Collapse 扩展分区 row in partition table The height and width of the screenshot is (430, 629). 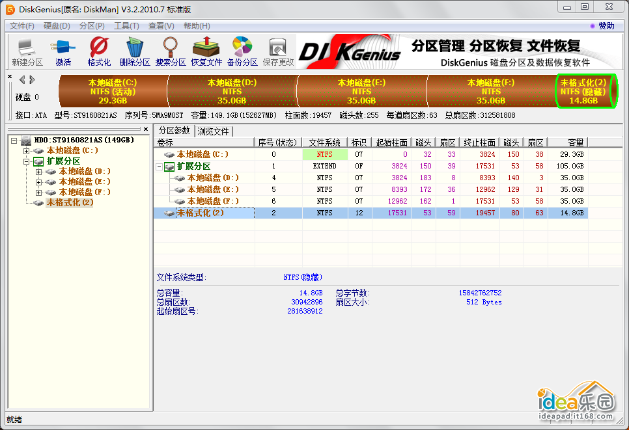[x=160, y=167]
